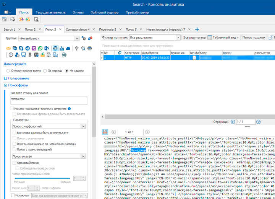
Task: Open the 'Search 1' search tab
Action: click(x=10, y=29)
